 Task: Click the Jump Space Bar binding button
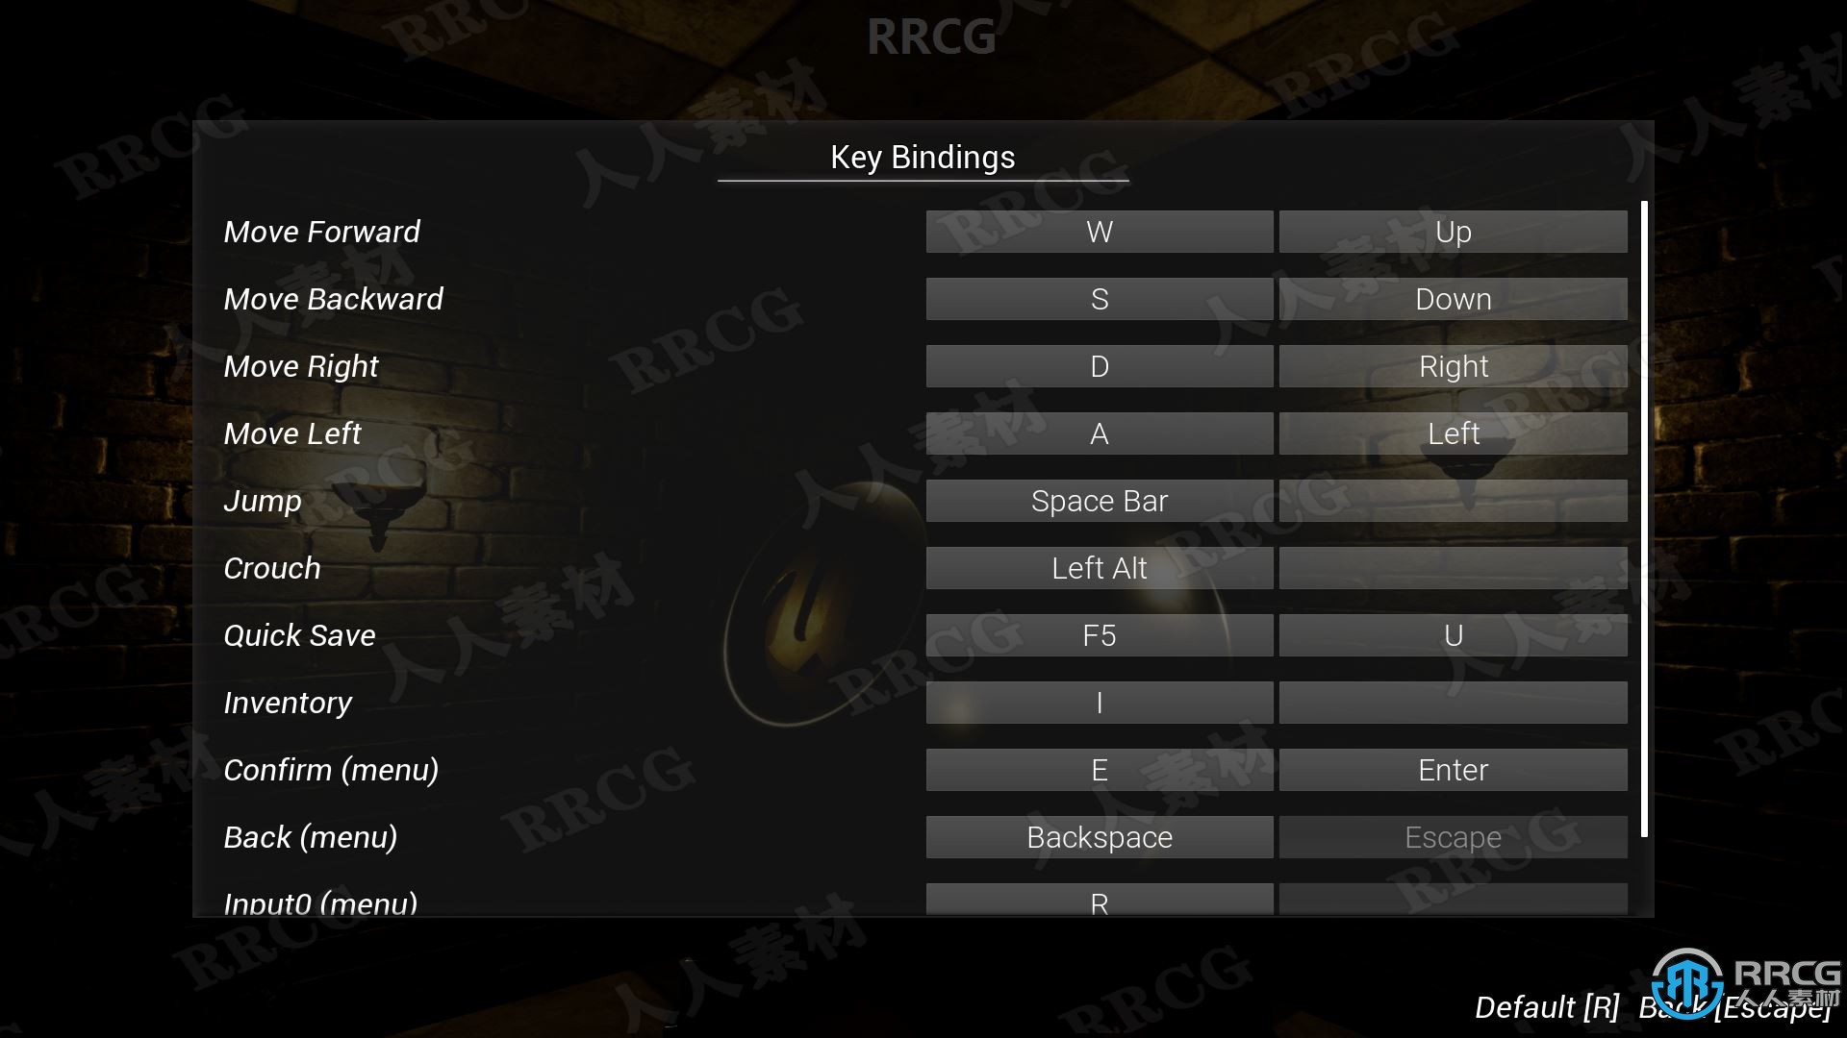1099,500
